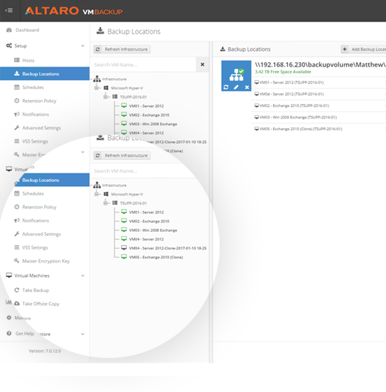Click the Hosts list icon

click(x=17, y=60)
